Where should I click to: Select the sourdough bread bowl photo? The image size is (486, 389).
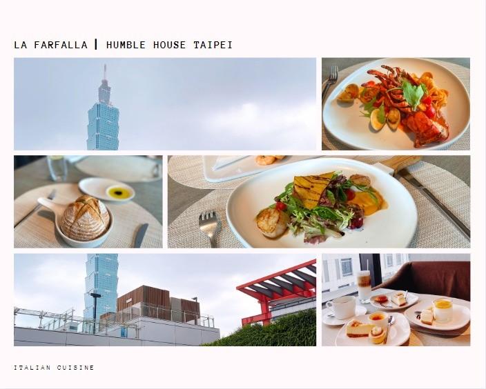[88, 201]
